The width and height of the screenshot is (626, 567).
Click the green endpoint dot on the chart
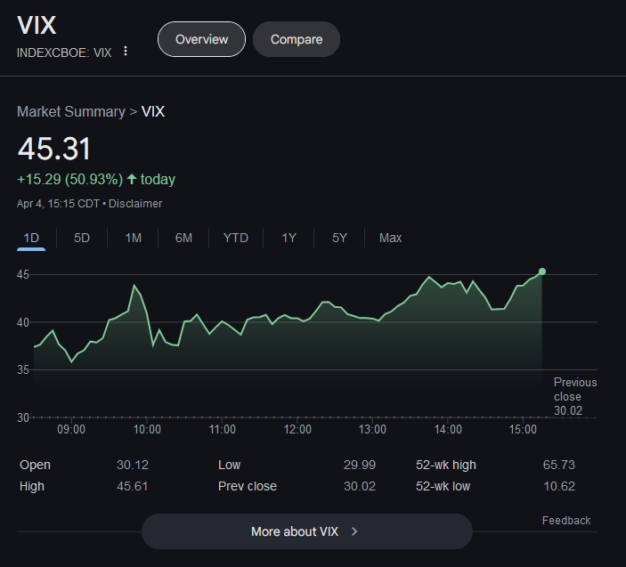point(542,271)
